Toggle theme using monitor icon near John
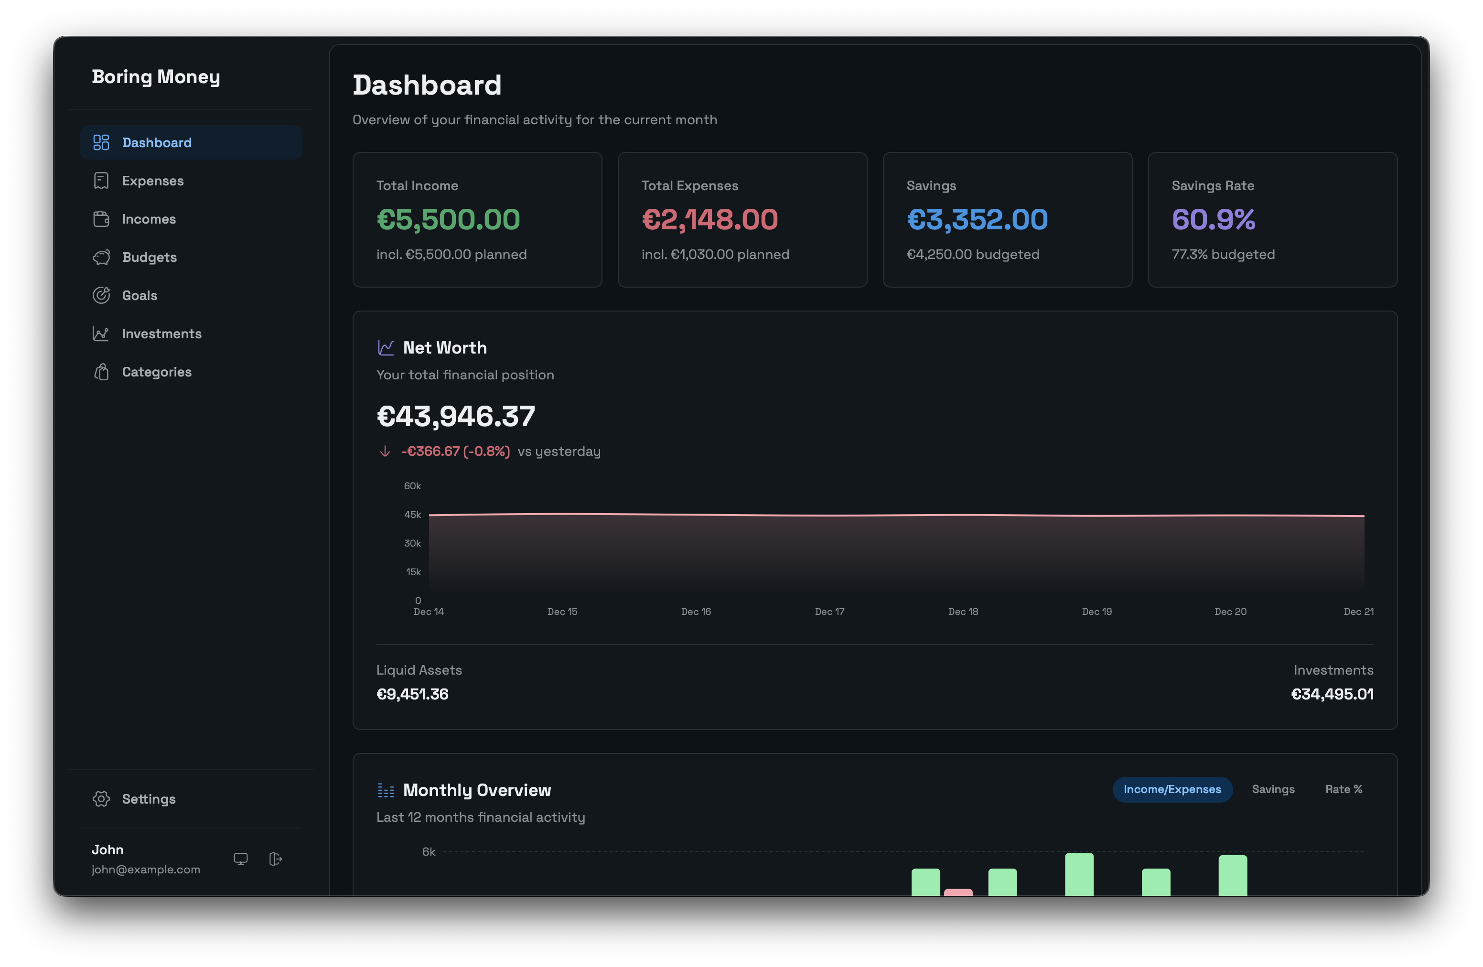 coord(240,859)
